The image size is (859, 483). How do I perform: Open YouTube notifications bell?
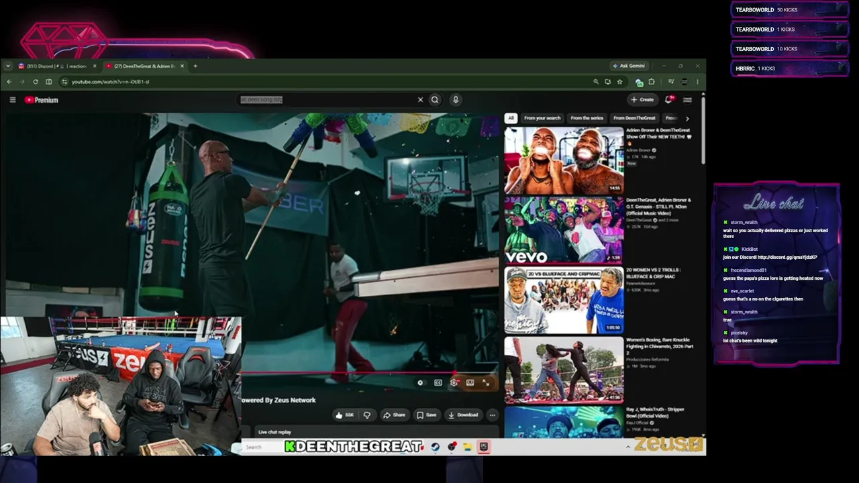click(668, 100)
